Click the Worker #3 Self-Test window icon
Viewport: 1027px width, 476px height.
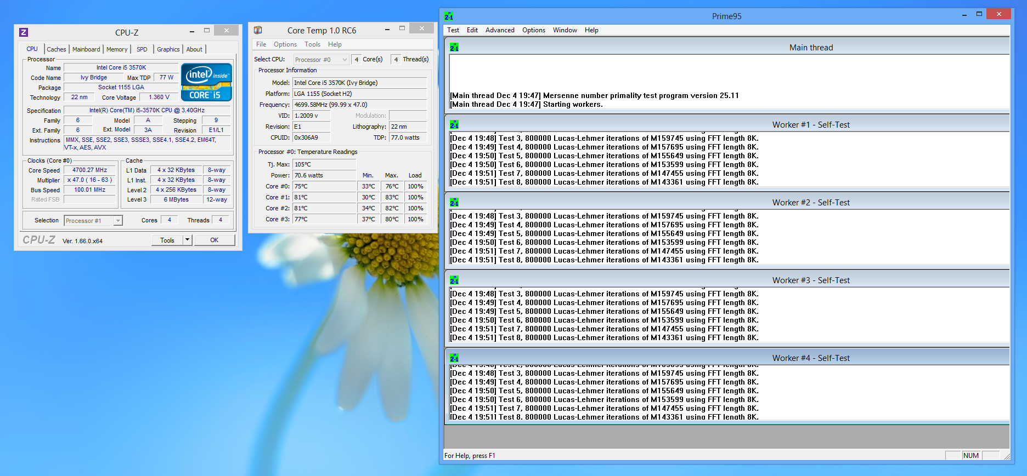point(454,280)
